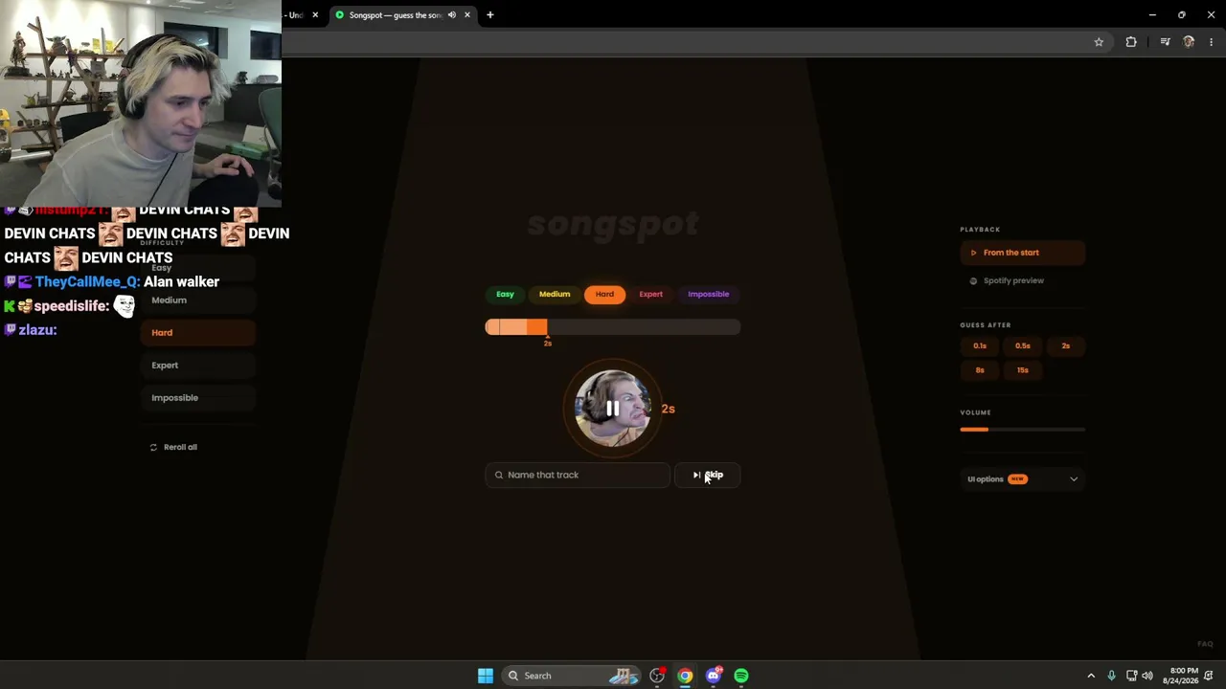Select Impossible in the left difficulty sidebar
The width and height of the screenshot is (1226, 689).
pos(198,398)
